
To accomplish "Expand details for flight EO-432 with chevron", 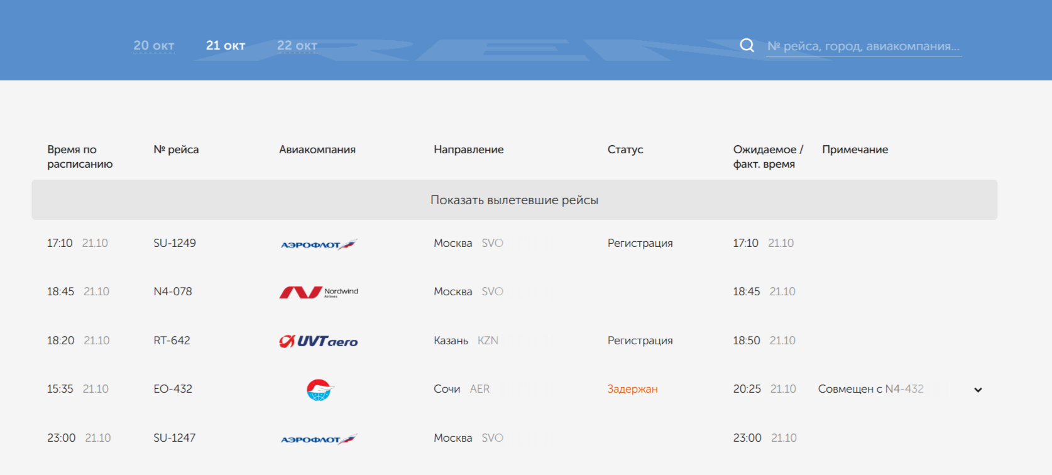I will pos(978,390).
